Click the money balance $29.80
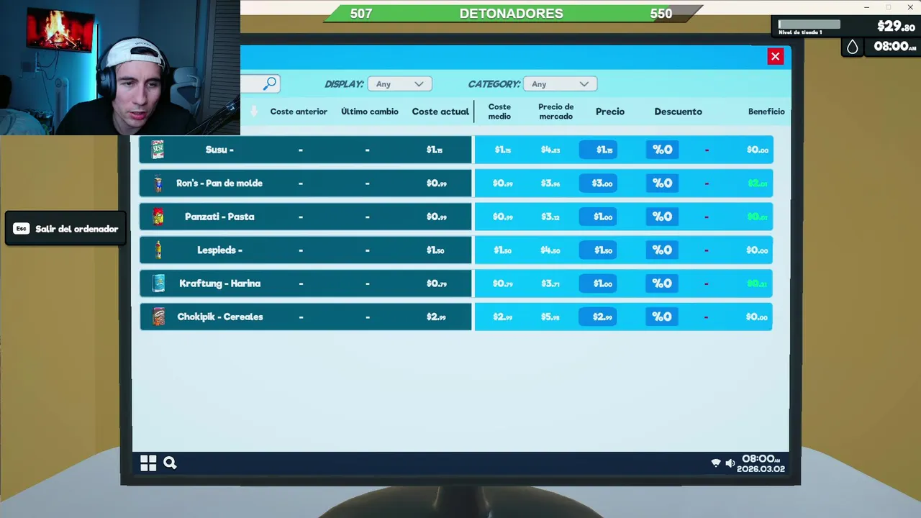Screen dimensions: 921x518 point(896,27)
